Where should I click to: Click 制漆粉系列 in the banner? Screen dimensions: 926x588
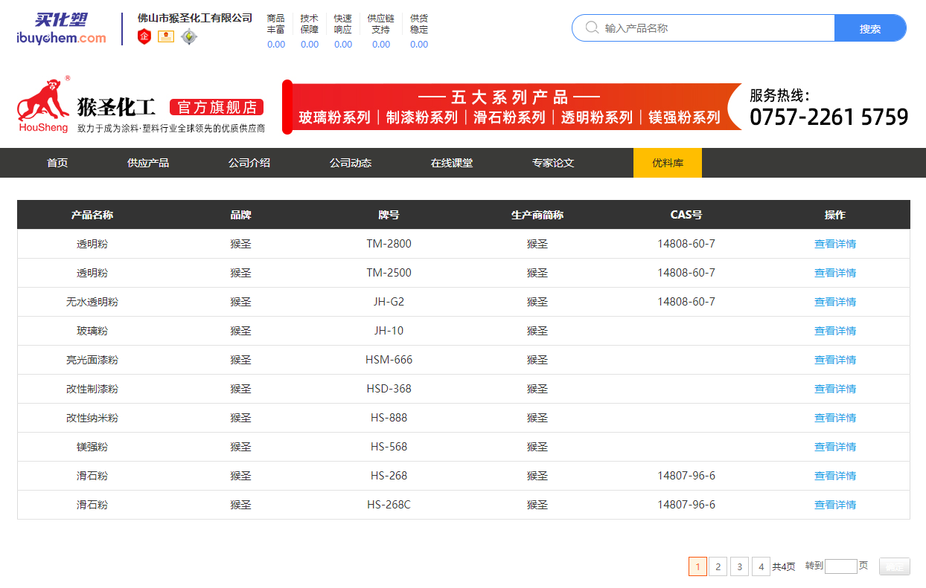pos(422,117)
